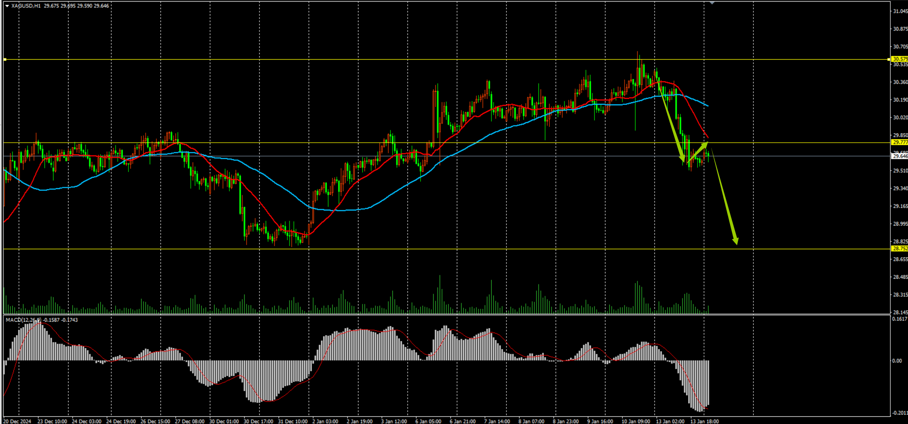Image resolution: width=908 pixels, height=424 pixels.
Task: Click the 29.340 value on the price scale
Action: pos(900,189)
